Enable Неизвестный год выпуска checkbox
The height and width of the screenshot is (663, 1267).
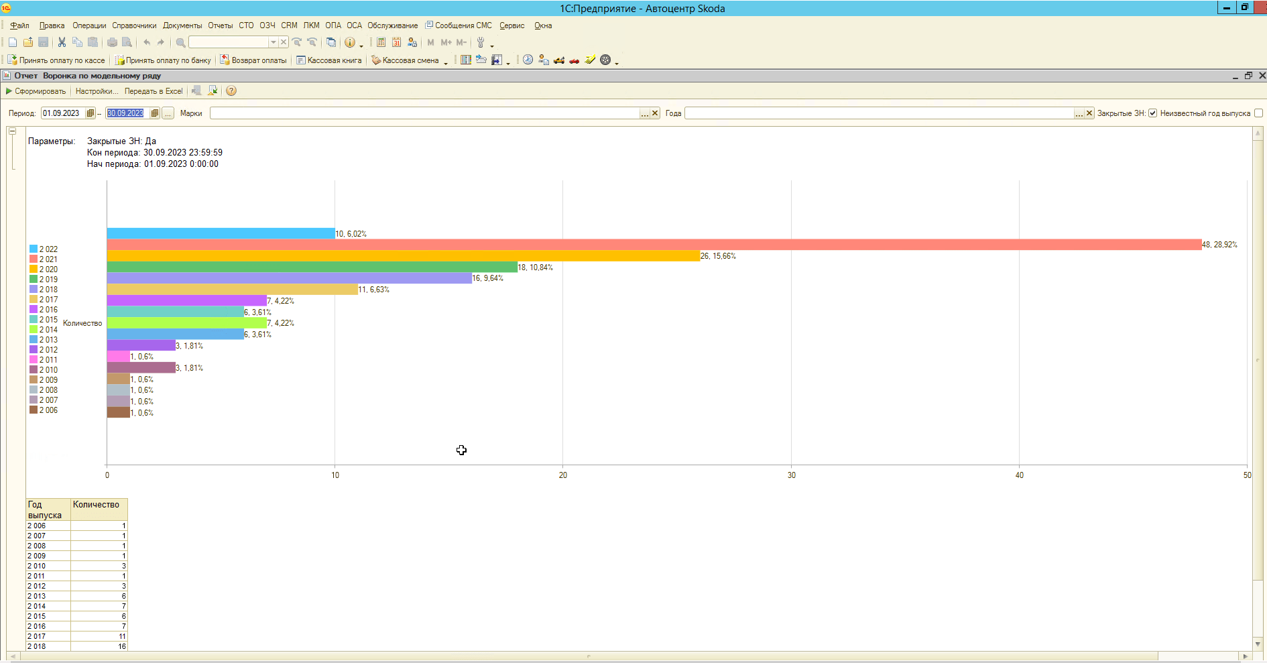[1258, 113]
